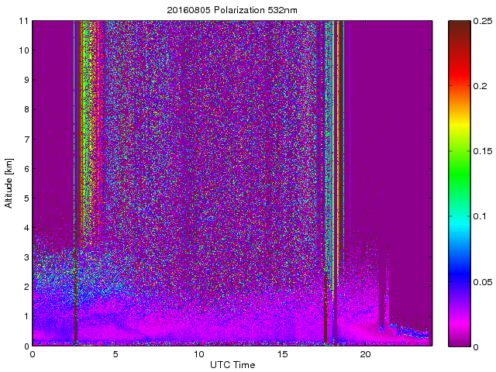
Task: Click the x-axis tick label 20
Action: pyautogui.click(x=365, y=354)
